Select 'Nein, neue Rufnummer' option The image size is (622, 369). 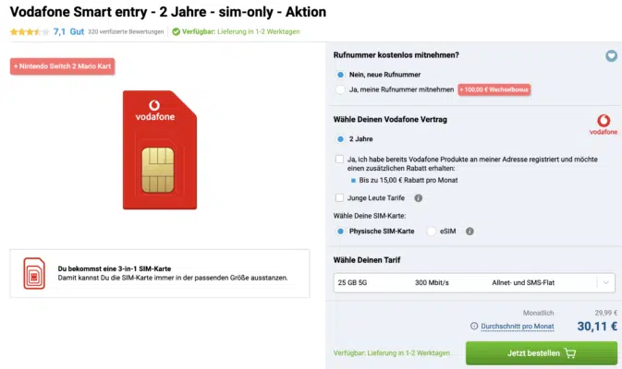[x=341, y=74]
